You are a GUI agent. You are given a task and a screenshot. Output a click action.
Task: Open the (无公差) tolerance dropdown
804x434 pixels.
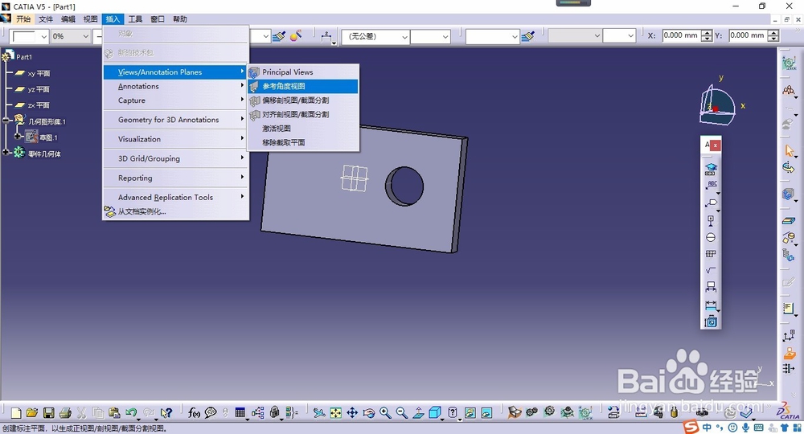point(404,36)
